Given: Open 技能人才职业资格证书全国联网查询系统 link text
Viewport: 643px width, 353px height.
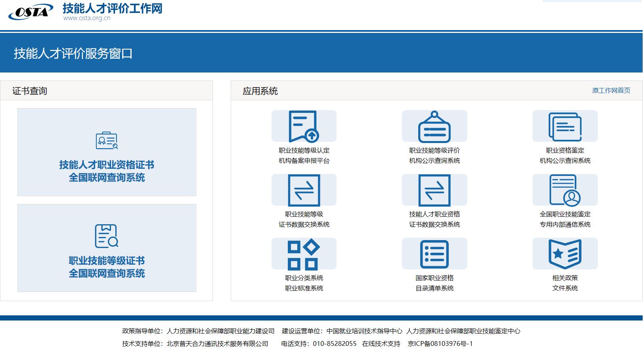Looking at the screenshot, I should [107, 171].
